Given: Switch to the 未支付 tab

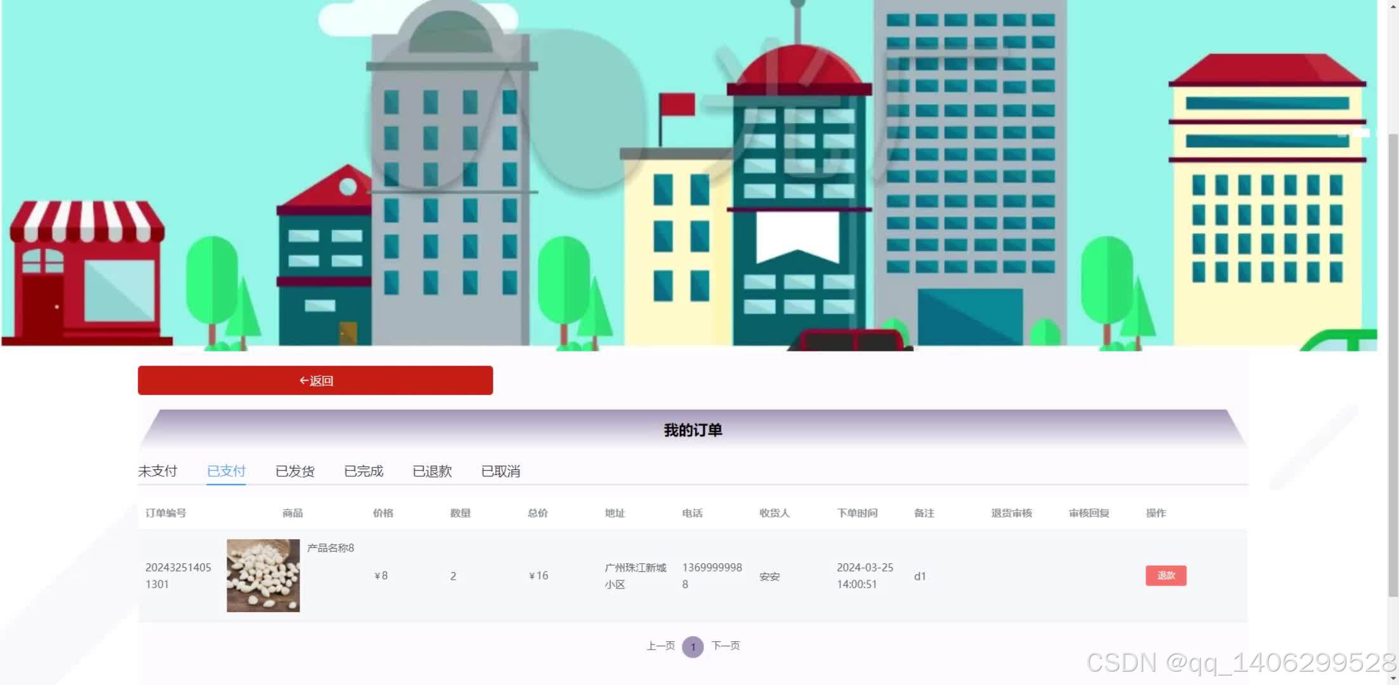Looking at the screenshot, I should (157, 471).
